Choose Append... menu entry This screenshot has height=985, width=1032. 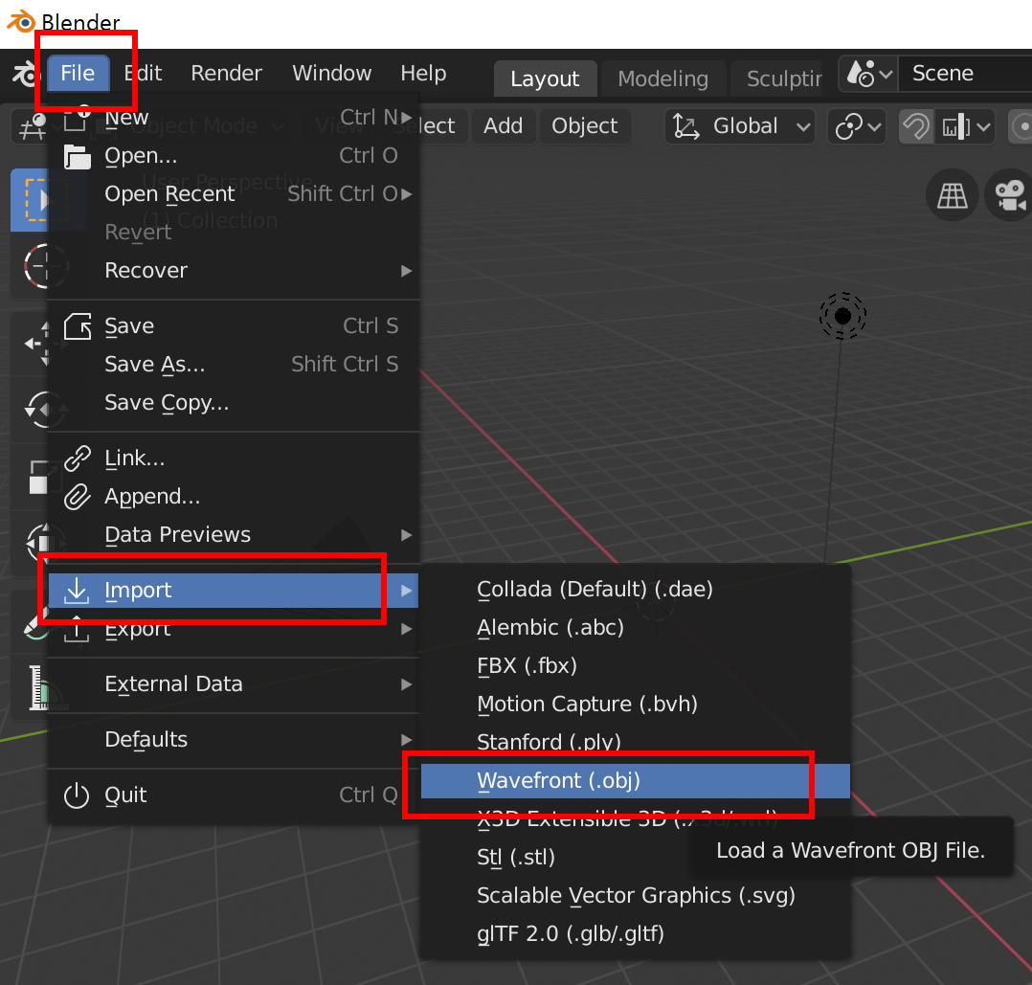pos(234,496)
